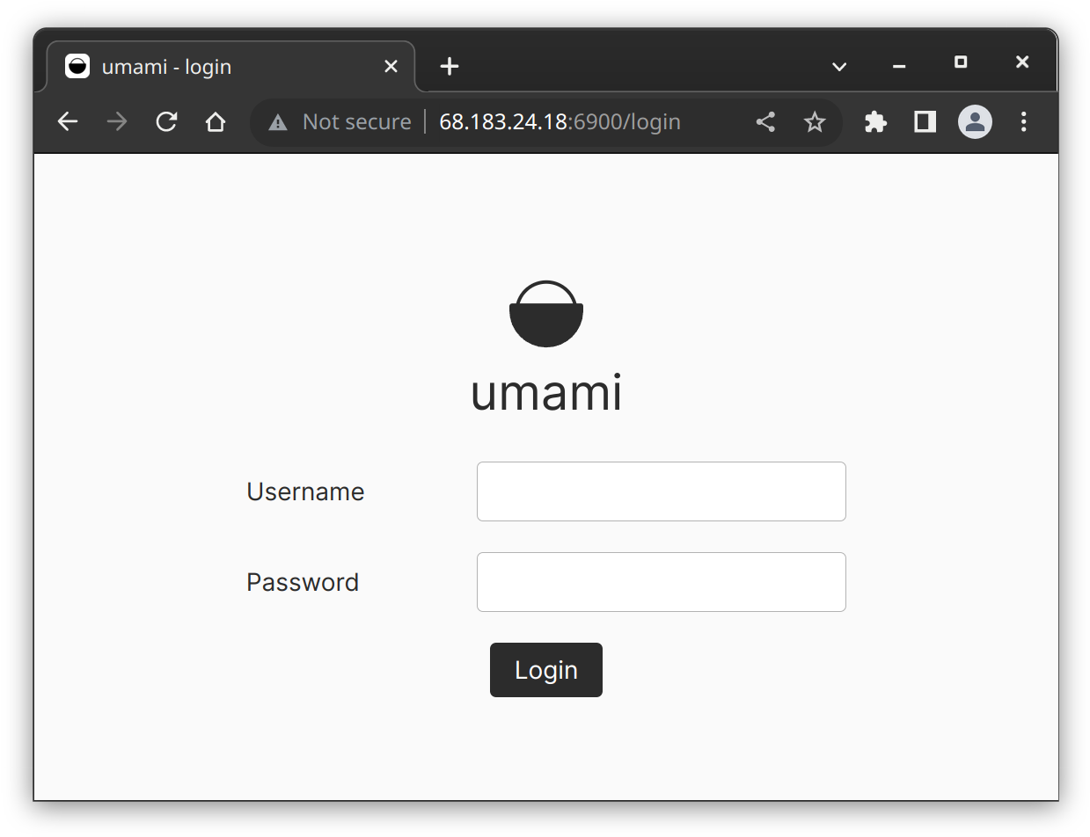Click the Login button
1090x837 pixels.
546,670
